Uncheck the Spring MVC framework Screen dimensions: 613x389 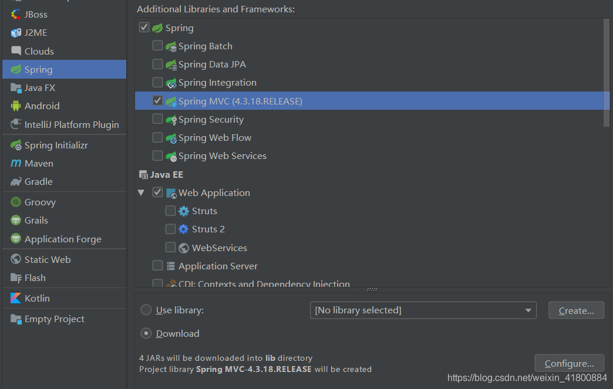pyautogui.click(x=157, y=100)
